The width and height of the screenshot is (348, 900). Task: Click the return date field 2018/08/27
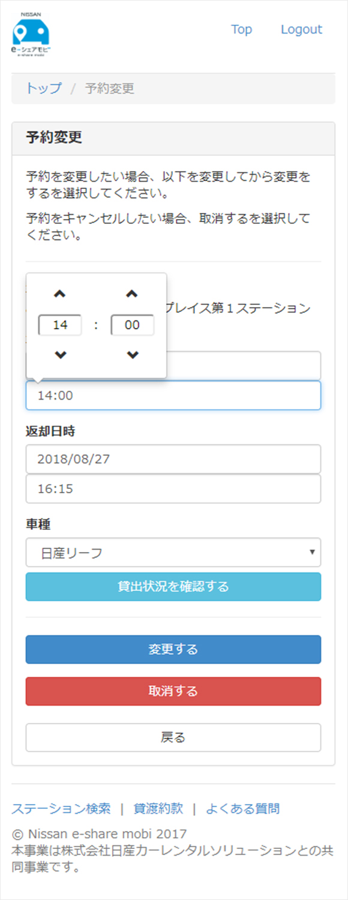pos(173,460)
